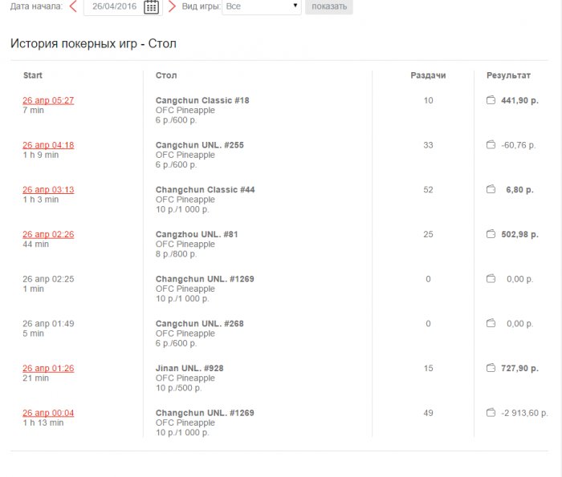Open the calendar date picker icon
562x477 pixels.
coord(151,6)
